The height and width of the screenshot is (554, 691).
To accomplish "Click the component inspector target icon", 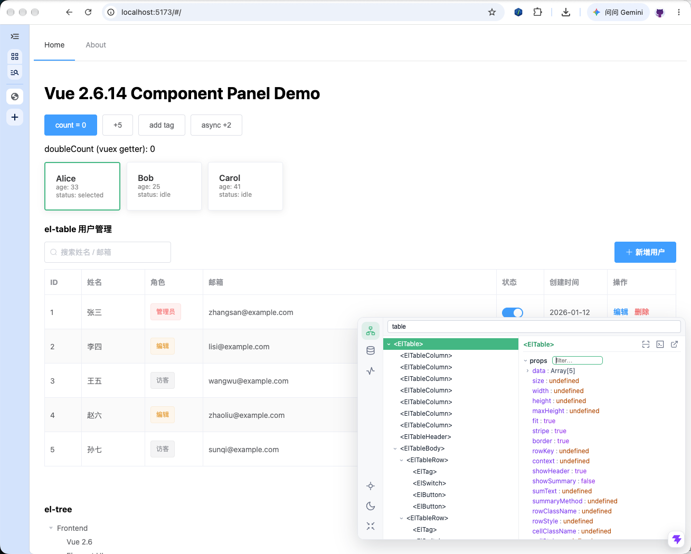I will coord(371,486).
